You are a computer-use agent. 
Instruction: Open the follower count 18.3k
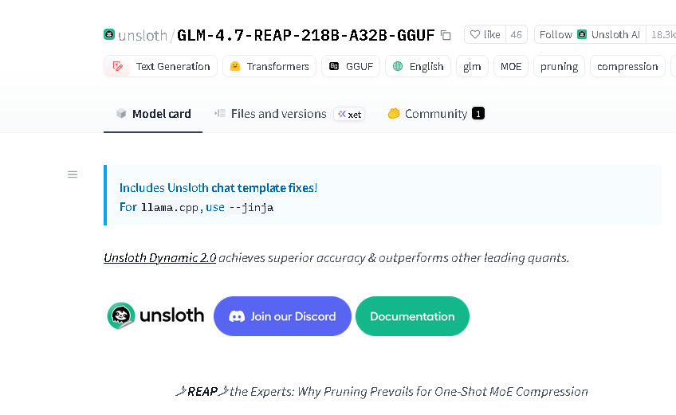662,34
